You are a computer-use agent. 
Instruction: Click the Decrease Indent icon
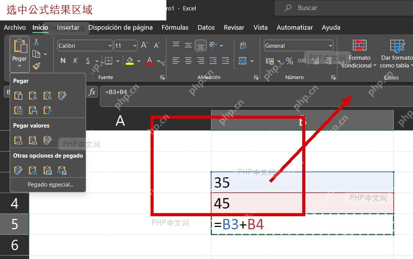(x=213, y=61)
